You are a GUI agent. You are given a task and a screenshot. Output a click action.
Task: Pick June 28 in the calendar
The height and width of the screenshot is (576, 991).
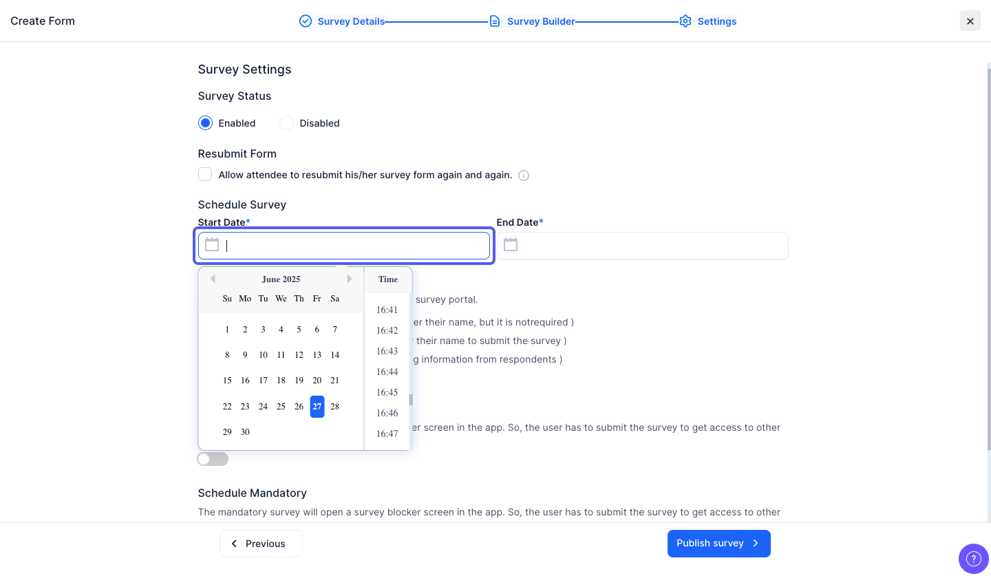(x=335, y=407)
